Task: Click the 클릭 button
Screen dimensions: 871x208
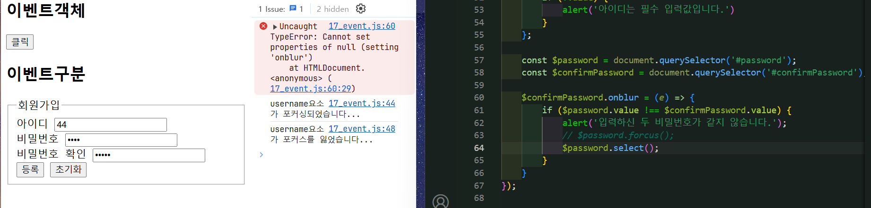Action: pyautogui.click(x=20, y=42)
